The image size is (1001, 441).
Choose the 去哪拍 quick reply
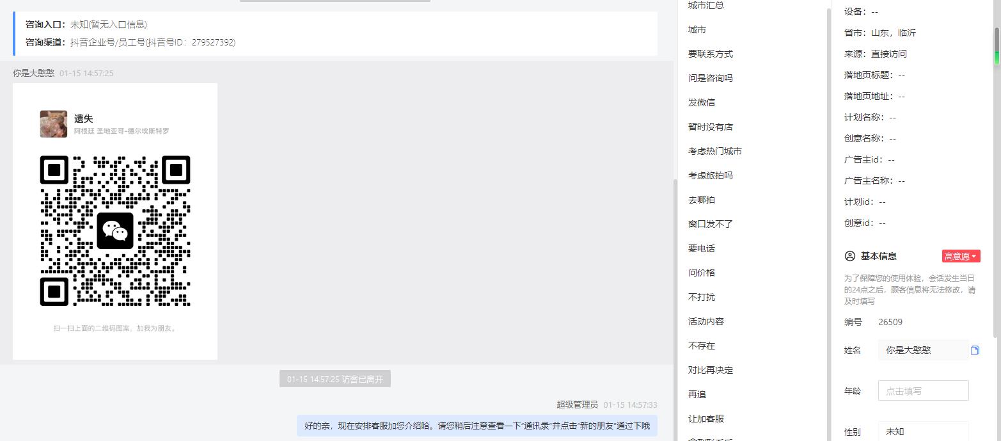point(702,200)
